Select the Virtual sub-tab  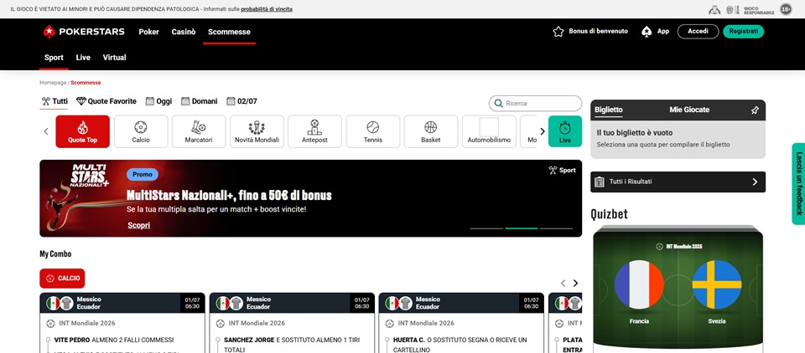[x=115, y=58]
